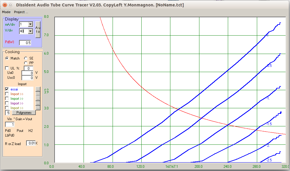Select the Match radio button
The height and width of the screenshot is (171, 290).
[7, 58]
